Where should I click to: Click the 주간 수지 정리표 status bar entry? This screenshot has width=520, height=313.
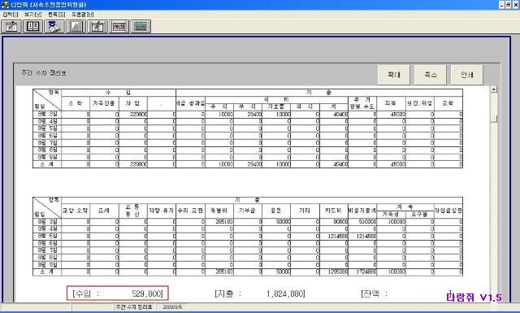[x=133, y=307]
